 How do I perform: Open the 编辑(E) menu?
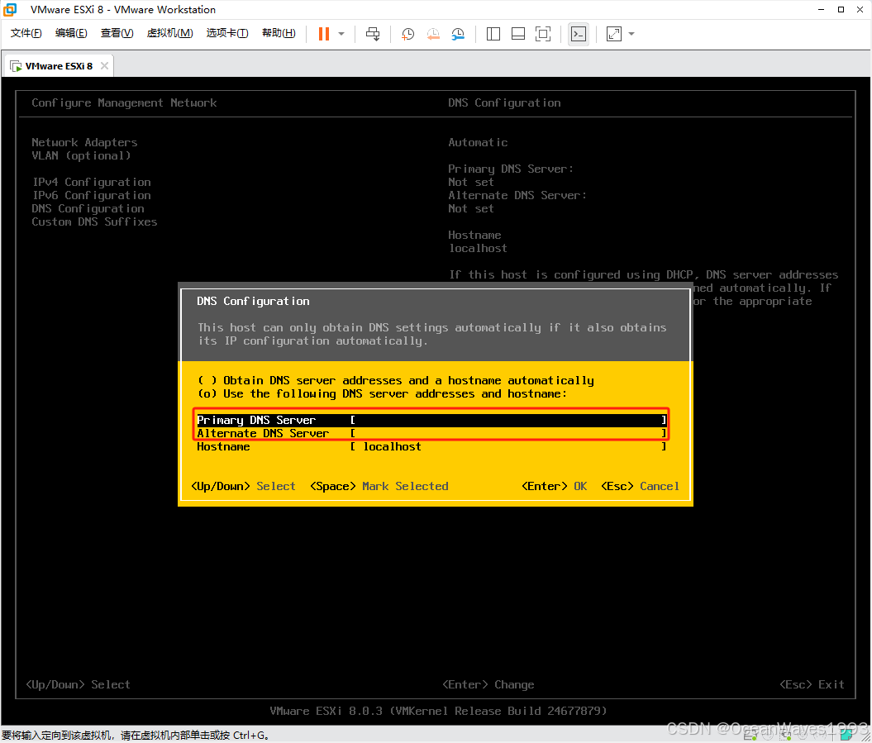[x=71, y=33]
